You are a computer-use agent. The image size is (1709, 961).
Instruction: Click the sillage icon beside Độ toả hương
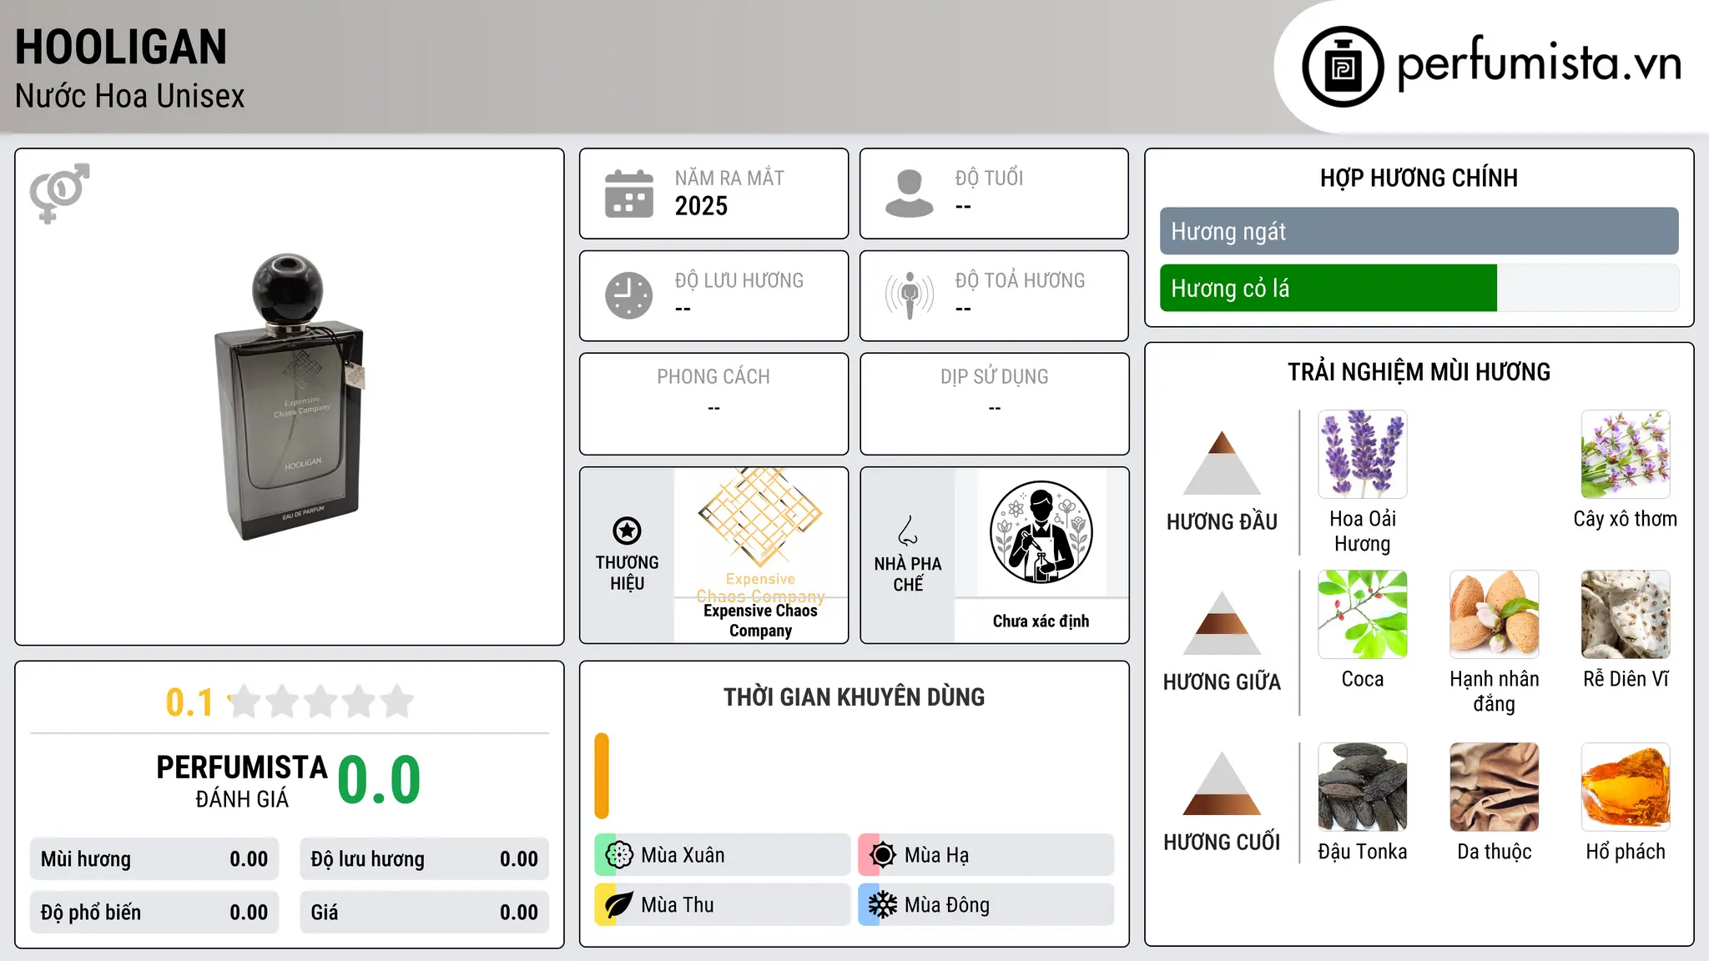(x=909, y=295)
